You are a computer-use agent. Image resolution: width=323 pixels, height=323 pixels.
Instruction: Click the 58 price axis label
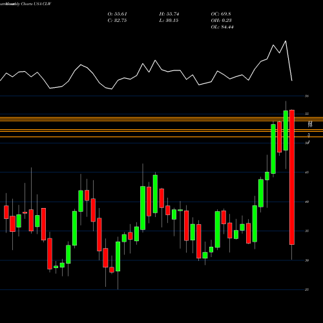[307, 96]
